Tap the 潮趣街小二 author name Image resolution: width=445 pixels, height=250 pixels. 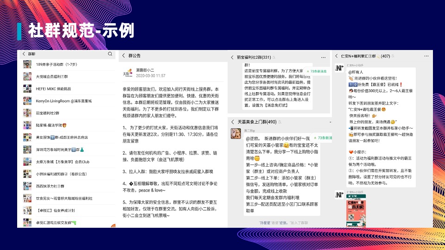pyautogui.click(x=145, y=70)
